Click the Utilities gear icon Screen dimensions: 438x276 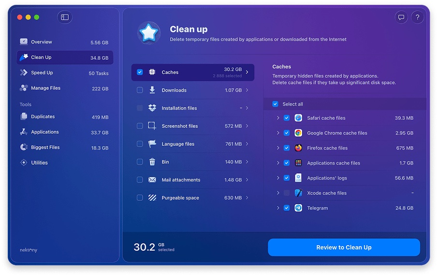tap(24, 163)
